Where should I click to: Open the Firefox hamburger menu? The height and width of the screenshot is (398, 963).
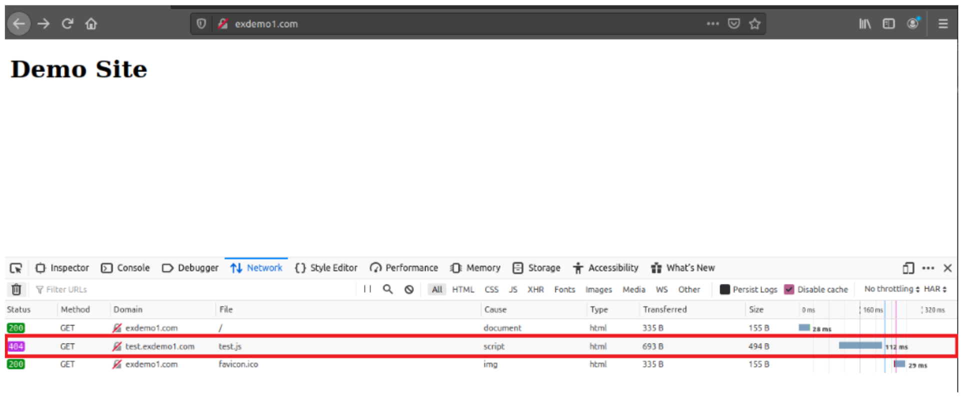942,23
